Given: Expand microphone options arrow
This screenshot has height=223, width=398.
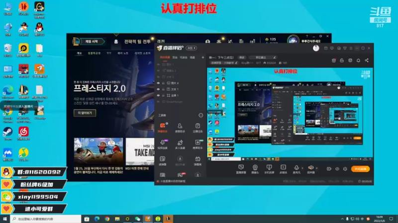Looking at the screenshot, I should (x=302, y=168).
